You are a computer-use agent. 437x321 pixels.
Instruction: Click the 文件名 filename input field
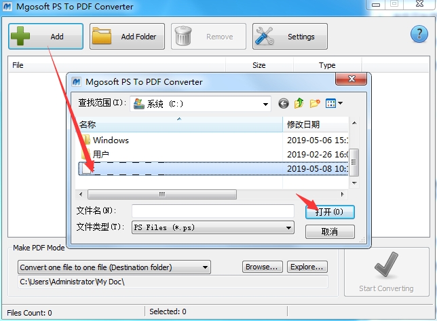pyautogui.click(x=213, y=211)
